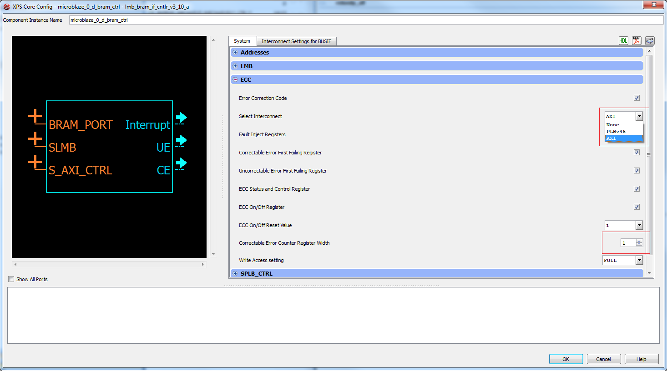
Task: Increment the Correctable Error Counter Width spinner
Action: pos(639,241)
